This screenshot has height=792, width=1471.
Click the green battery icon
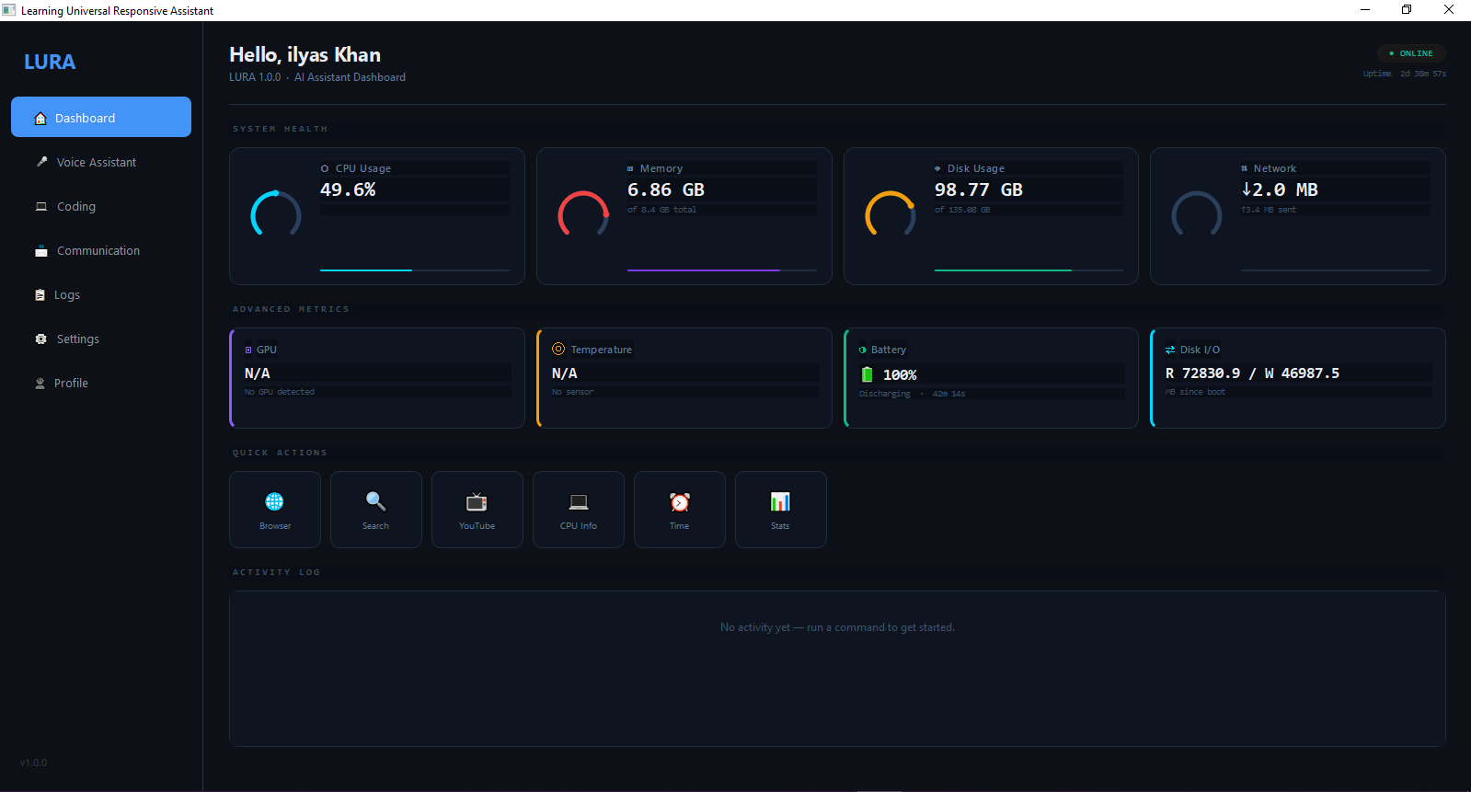[x=867, y=374]
